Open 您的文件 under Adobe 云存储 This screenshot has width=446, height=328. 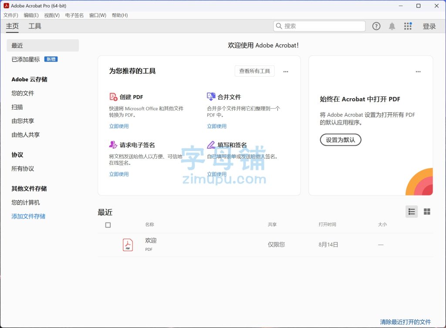tap(23, 93)
